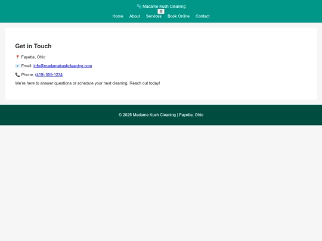Open the info@madamekushcleaning.com email link
Screen dimensions: 322x241
(63, 66)
